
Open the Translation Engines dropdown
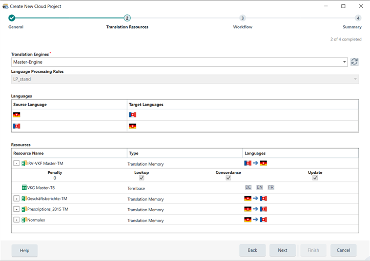344,62
